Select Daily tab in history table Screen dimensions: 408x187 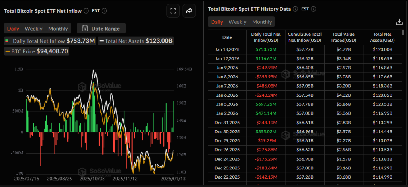pos(217,22)
